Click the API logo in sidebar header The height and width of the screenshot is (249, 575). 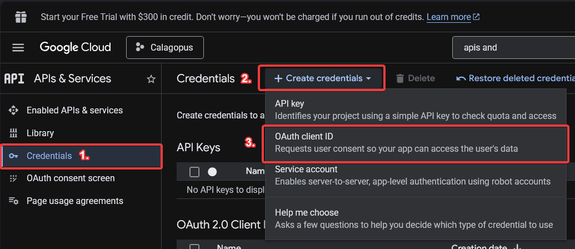tap(14, 79)
